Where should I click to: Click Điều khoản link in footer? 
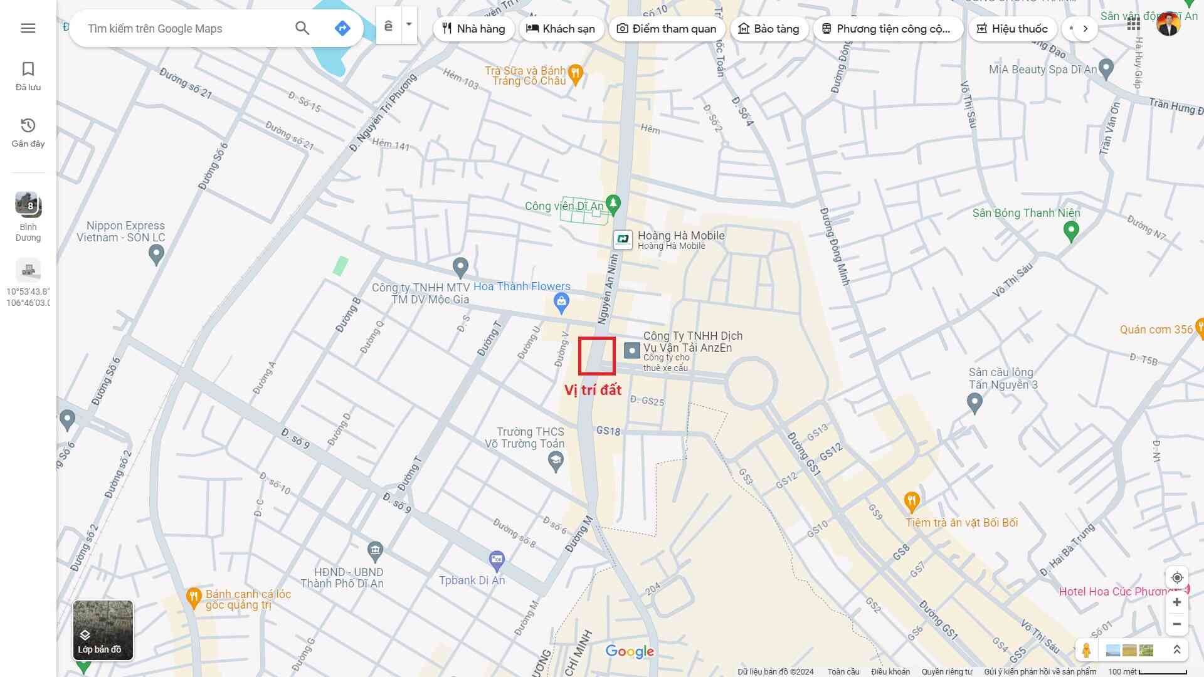tap(890, 671)
